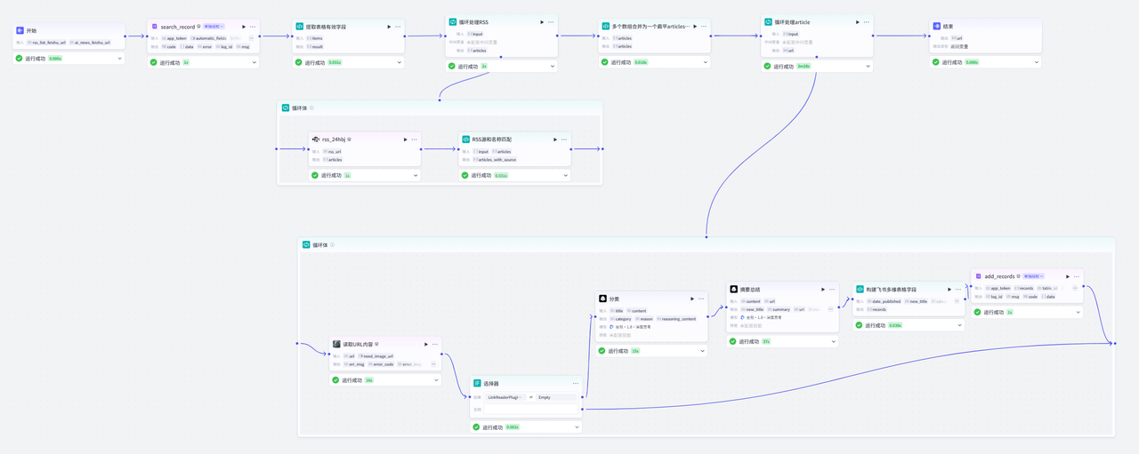1139x454 pixels.
Task: Run the add_records node with play icon
Action: [x=1068, y=276]
